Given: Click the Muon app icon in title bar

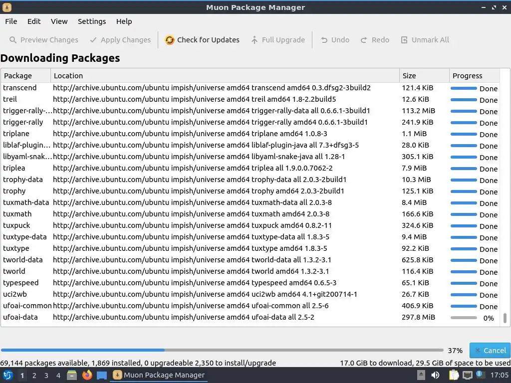Looking at the screenshot, I should (x=7, y=7).
